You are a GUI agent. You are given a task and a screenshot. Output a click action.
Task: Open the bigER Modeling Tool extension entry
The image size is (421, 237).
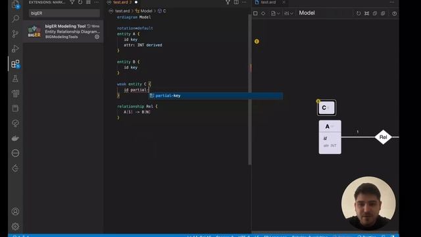click(63, 32)
